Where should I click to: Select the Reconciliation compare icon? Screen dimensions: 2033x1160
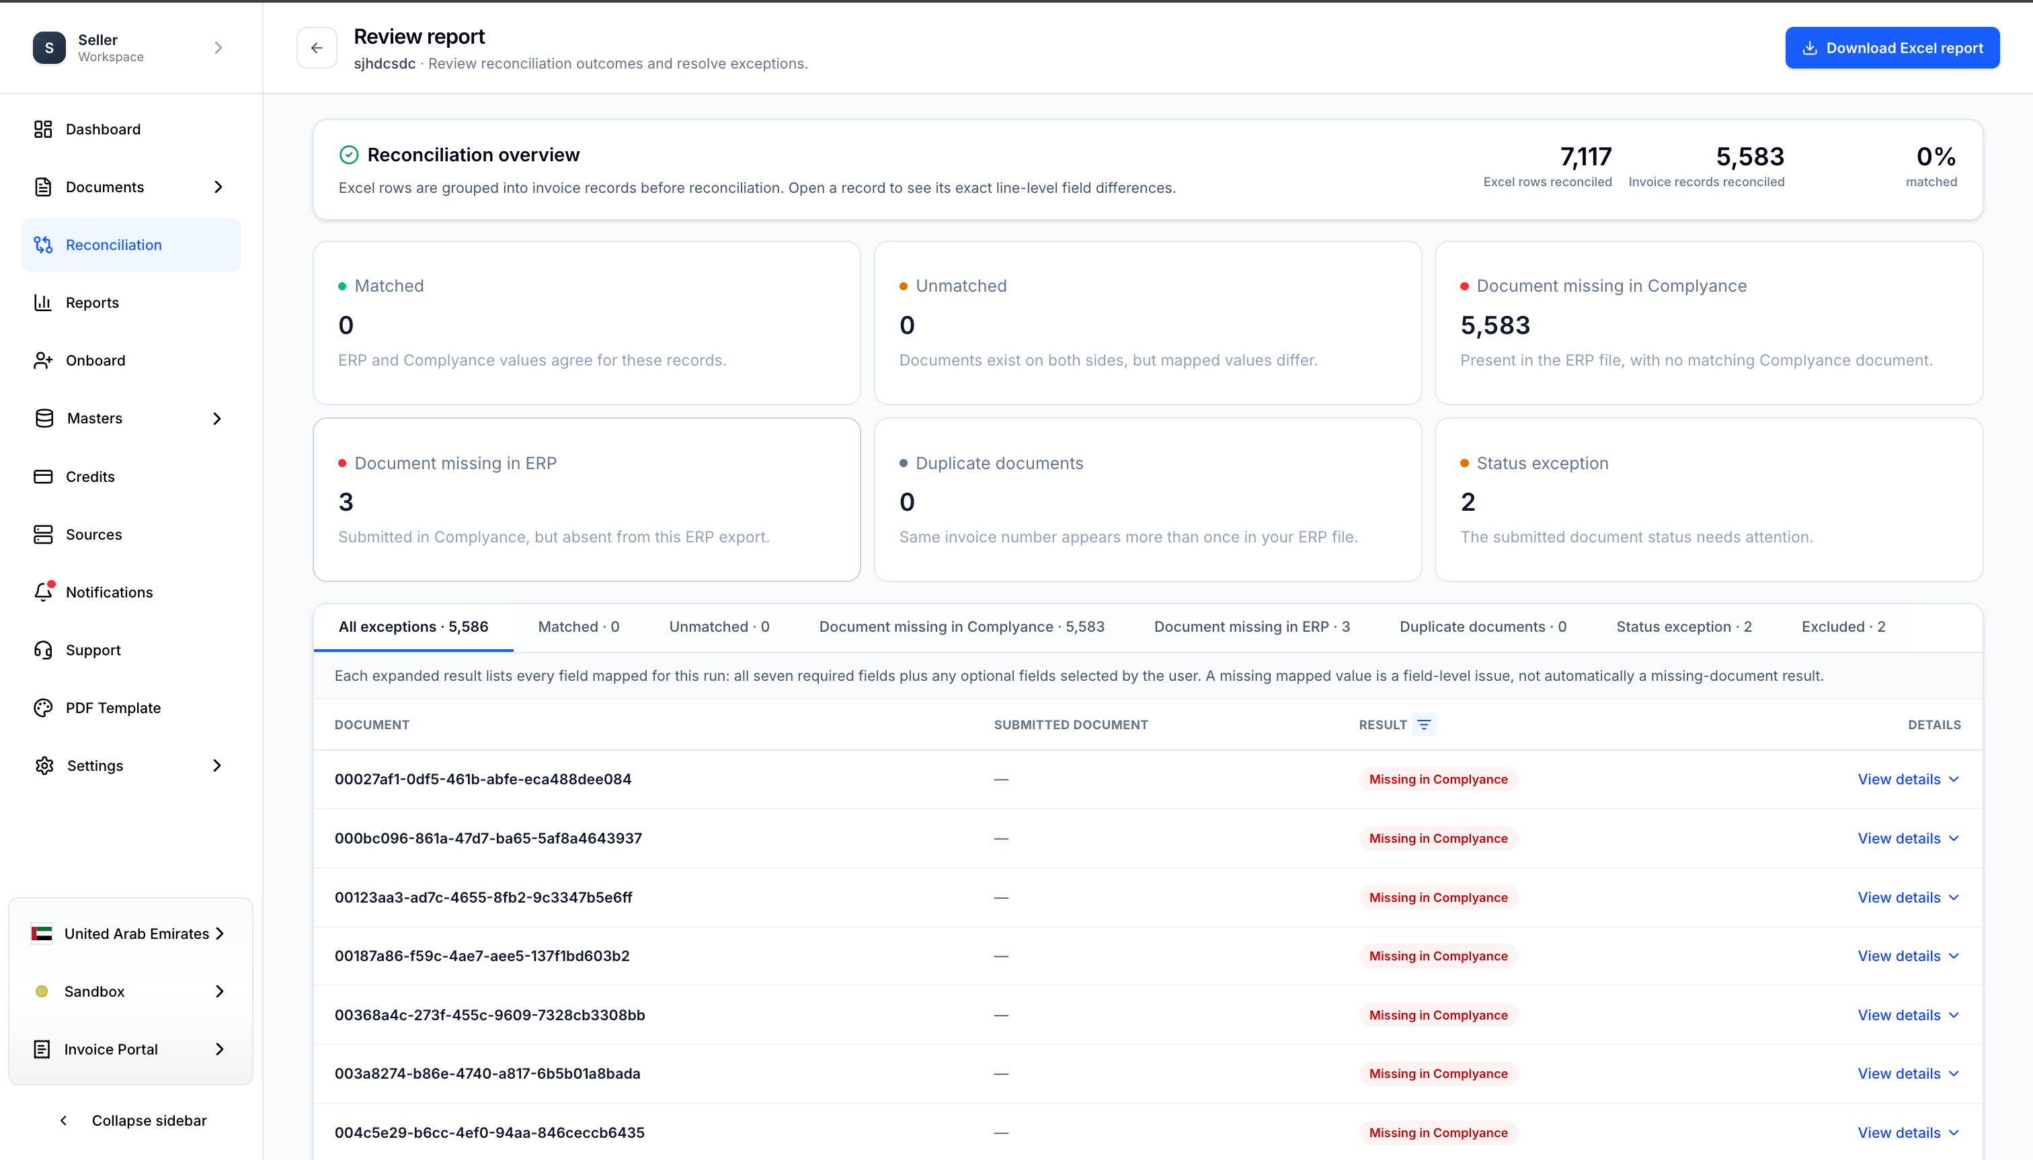point(43,245)
